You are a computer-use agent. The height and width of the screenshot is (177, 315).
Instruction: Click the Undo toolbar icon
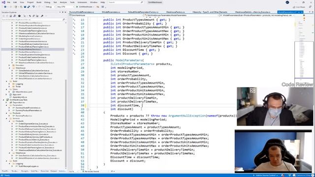click(33, 7)
